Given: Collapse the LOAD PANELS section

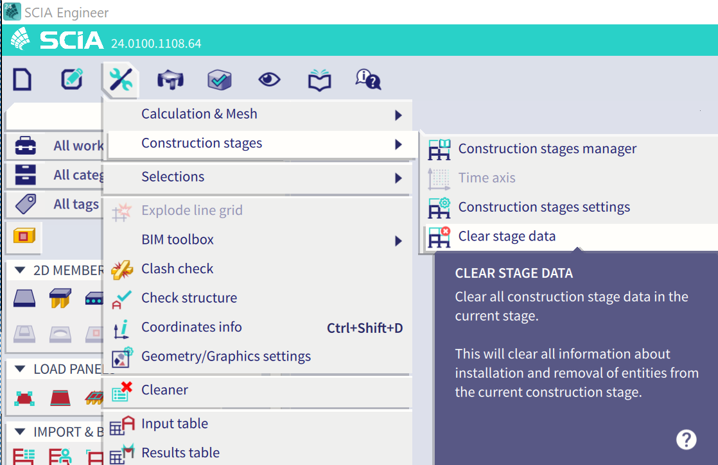Looking at the screenshot, I should coord(20,369).
